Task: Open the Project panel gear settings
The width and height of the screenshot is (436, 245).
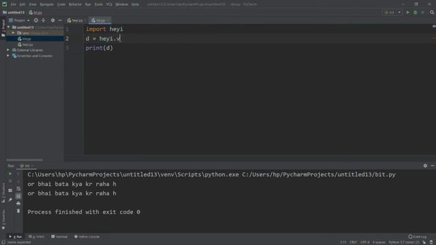Action: 53,20
